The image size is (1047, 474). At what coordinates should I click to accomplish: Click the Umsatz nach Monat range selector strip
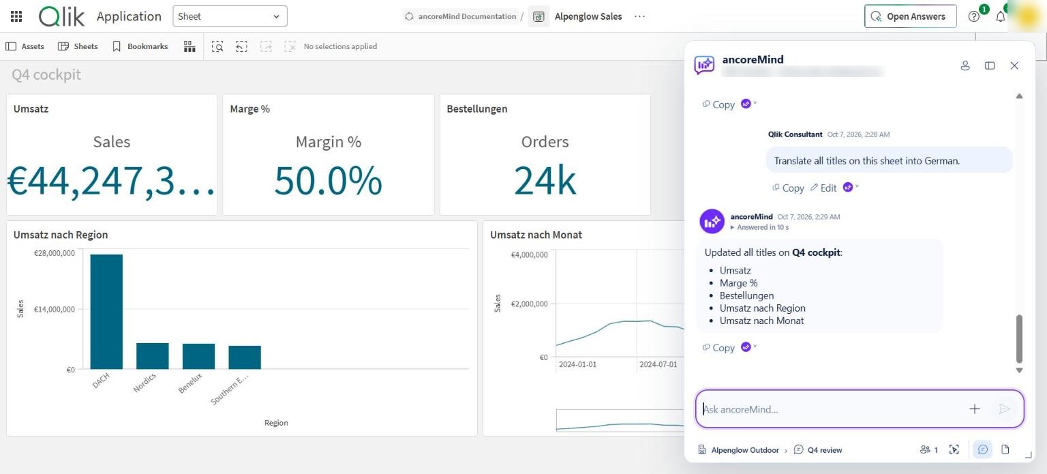620,420
